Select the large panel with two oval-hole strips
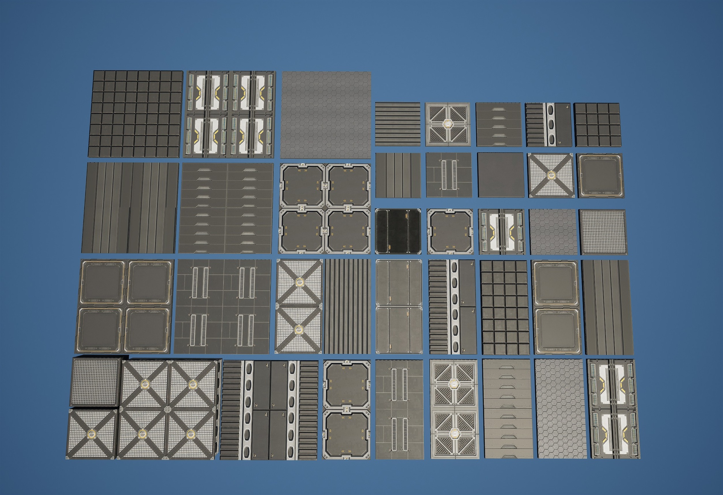723x495 pixels. pyautogui.click(x=270, y=410)
